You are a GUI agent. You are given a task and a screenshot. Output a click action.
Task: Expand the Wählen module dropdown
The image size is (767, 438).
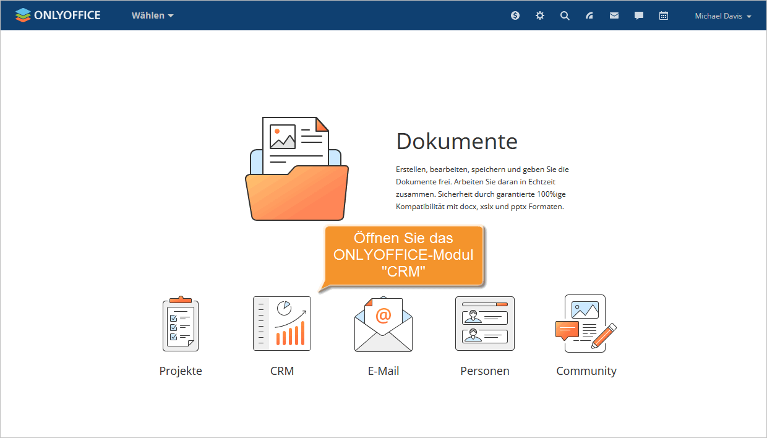click(x=152, y=15)
